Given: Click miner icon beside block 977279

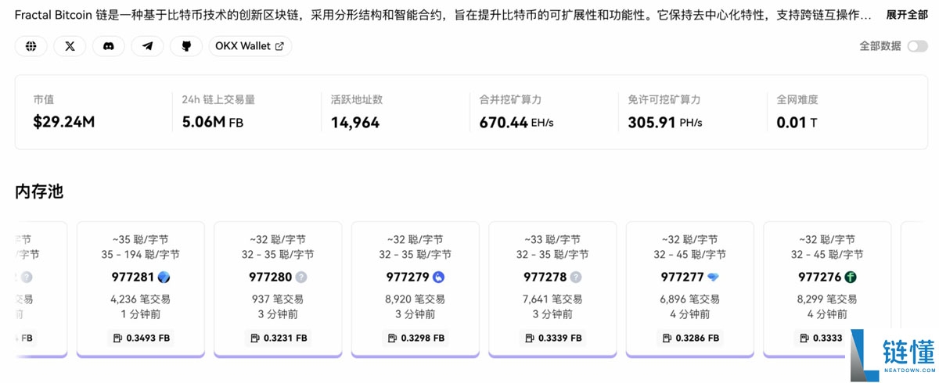Looking at the screenshot, I should coord(438,277).
